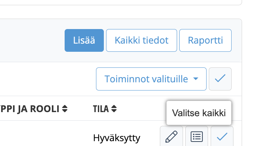Click the checkmark icon next to Toiminnot valituille
This screenshot has height=146, width=254.
click(x=220, y=78)
